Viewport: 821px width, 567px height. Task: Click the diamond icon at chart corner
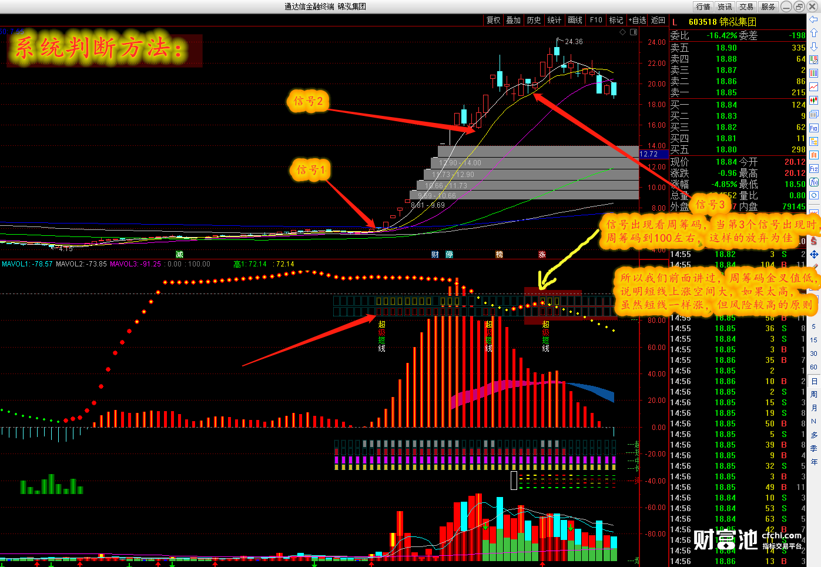[623, 32]
